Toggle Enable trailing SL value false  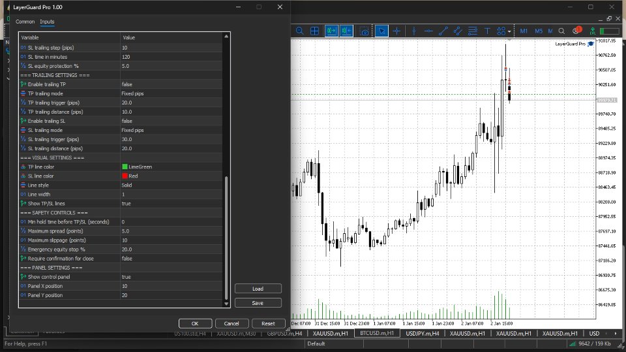click(x=171, y=121)
